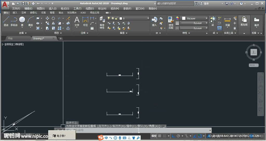Screen dimensions: 266x141
Task: Insert a table with the Table icon
Action: 92,28
